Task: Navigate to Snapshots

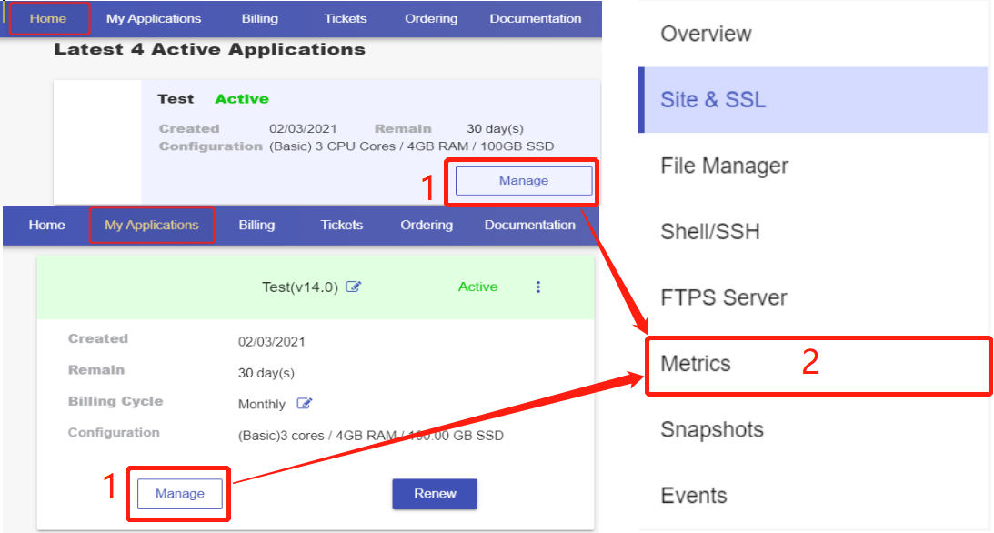Action: coord(711,429)
